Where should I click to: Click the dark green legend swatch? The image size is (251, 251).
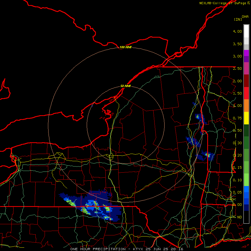coord(246,130)
